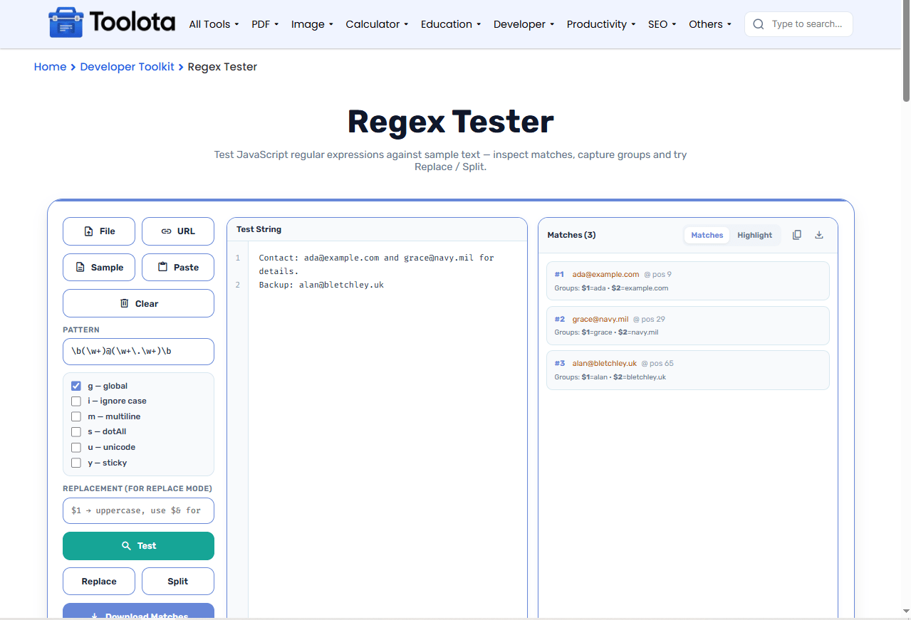911x620 pixels.
Task: Click the Download Matches button
Action: tap(138, 611)
